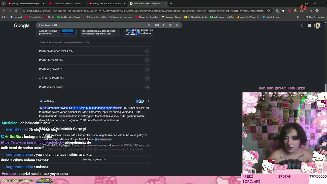Go back to the previous page
Viewport: 327px width, 184px height.
tap(4, 11)
